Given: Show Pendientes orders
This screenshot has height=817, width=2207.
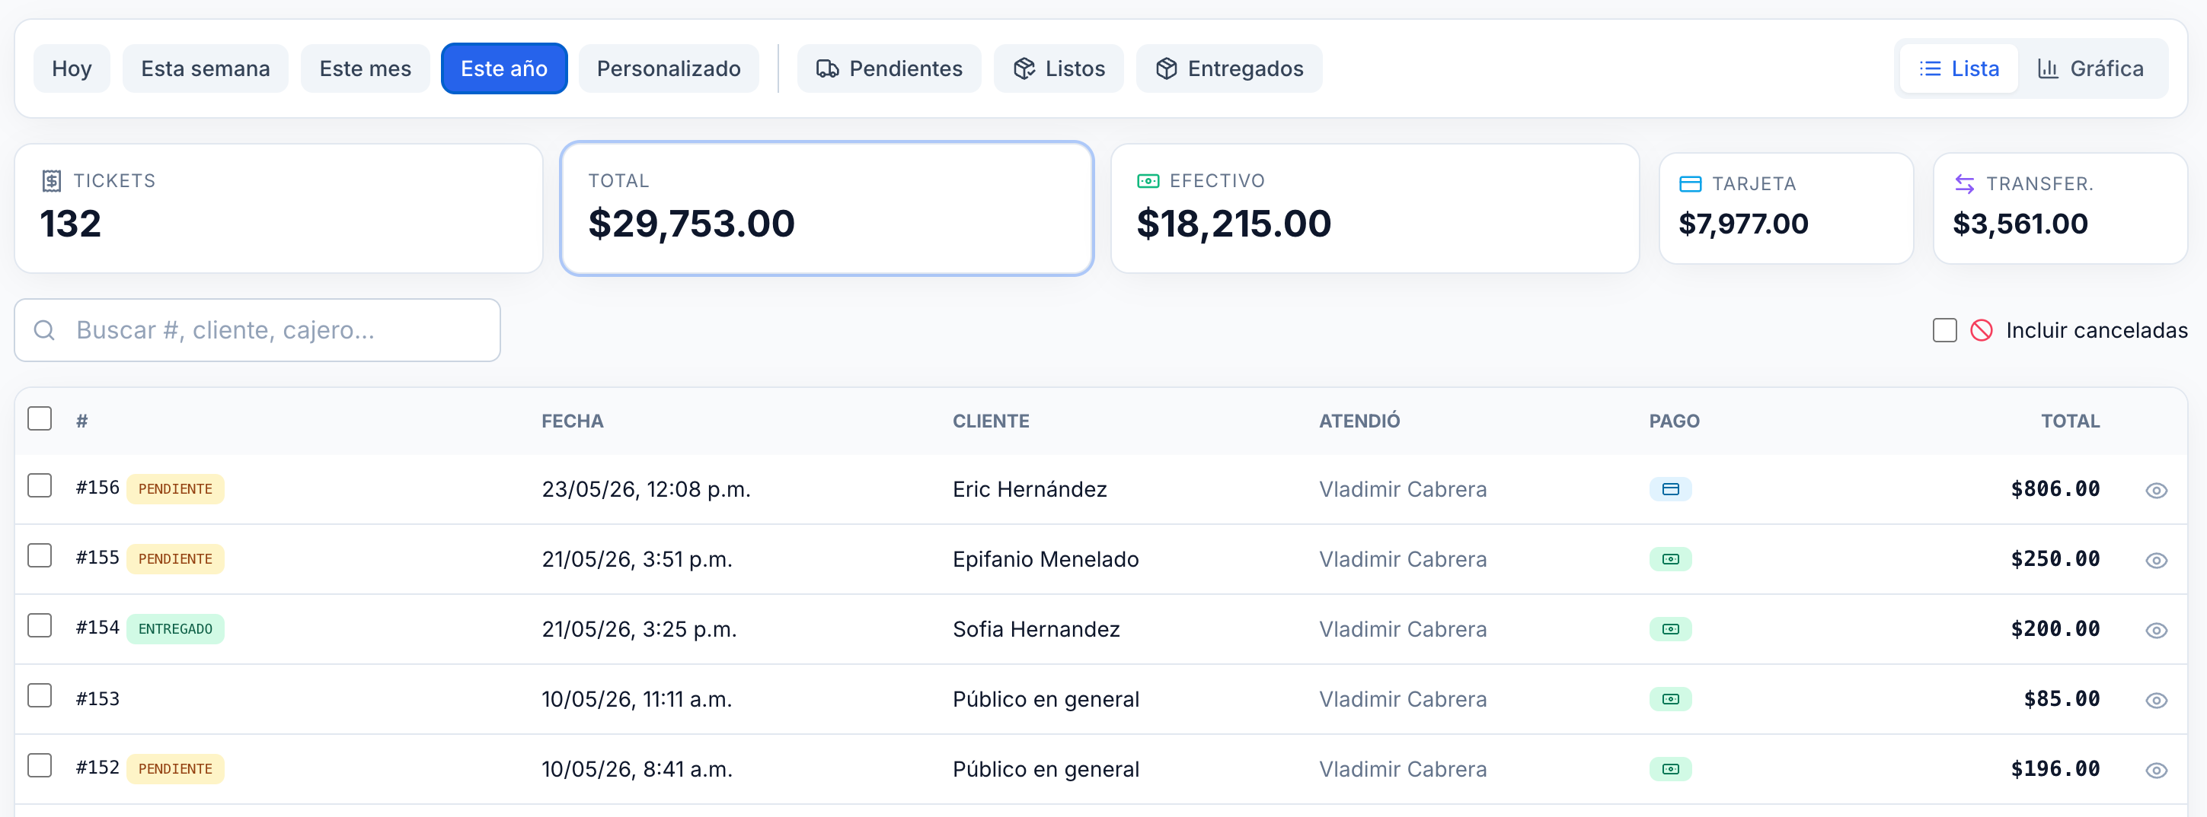Looking at the screenshot, I should click(x=889, y=68).
